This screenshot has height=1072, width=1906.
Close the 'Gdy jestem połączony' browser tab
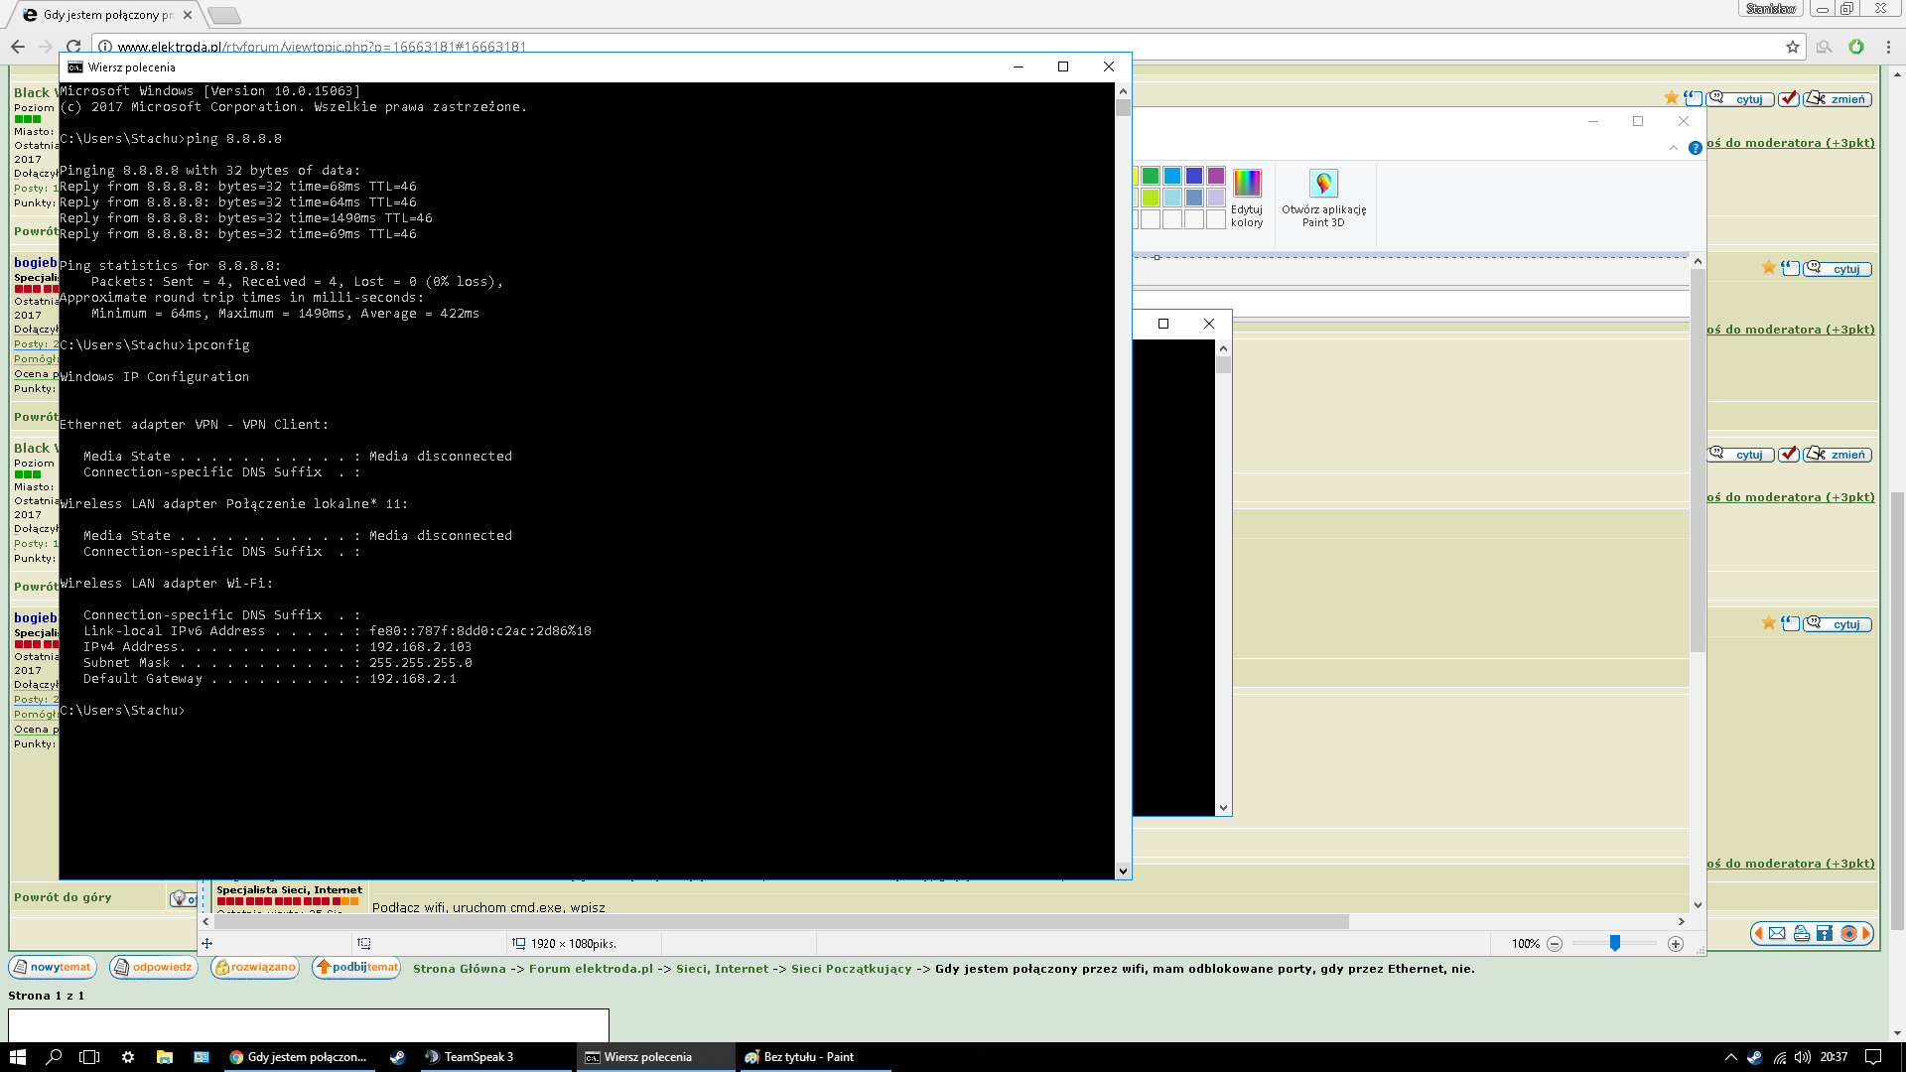[x=188, y=15]
